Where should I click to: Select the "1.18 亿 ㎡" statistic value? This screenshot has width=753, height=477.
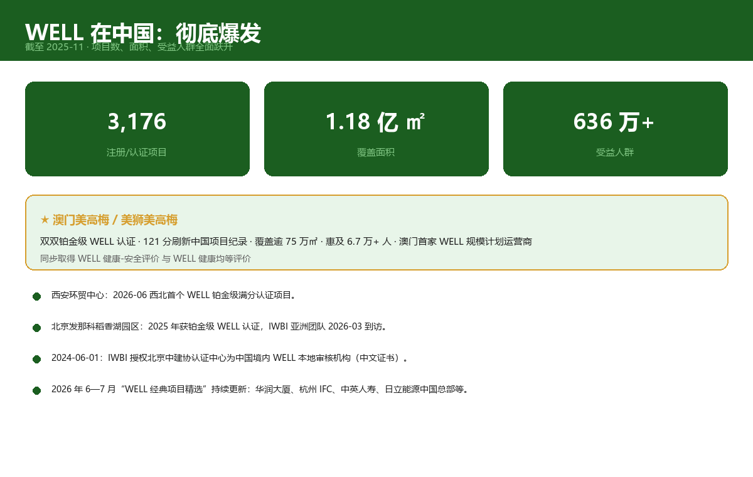(376, 121)
